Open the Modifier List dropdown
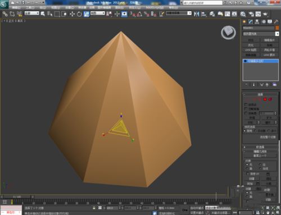281x215 pixels. click(261, 34)
